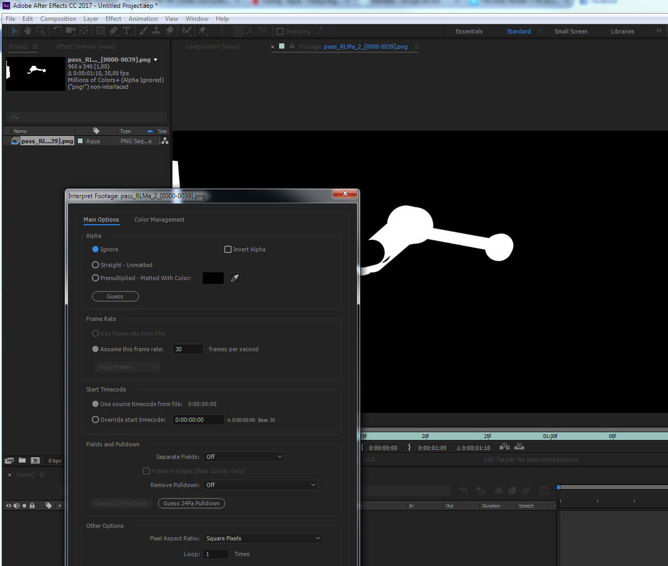Select the Horizontal Type tool
This screenshot has width=668, height=566.
click(x=126, y=31)
